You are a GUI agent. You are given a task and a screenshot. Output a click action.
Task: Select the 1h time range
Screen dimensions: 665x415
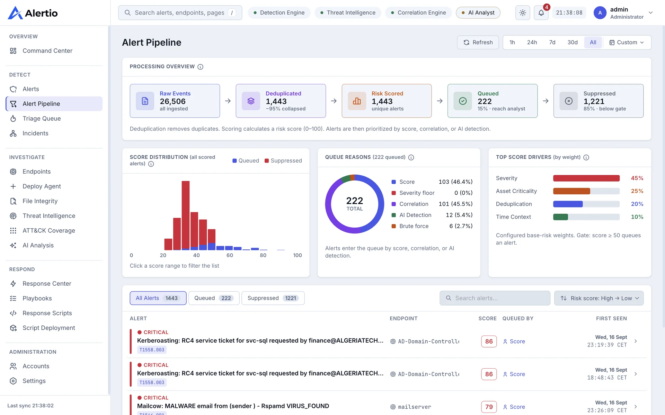click(512, 43)
